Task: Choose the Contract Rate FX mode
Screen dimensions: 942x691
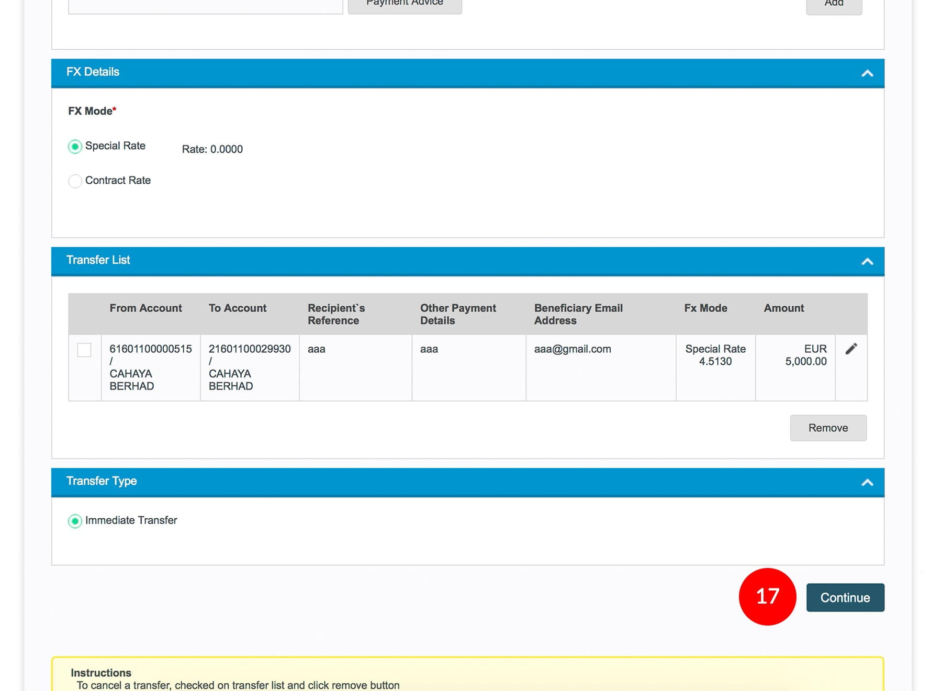Action: pos(75,181)
